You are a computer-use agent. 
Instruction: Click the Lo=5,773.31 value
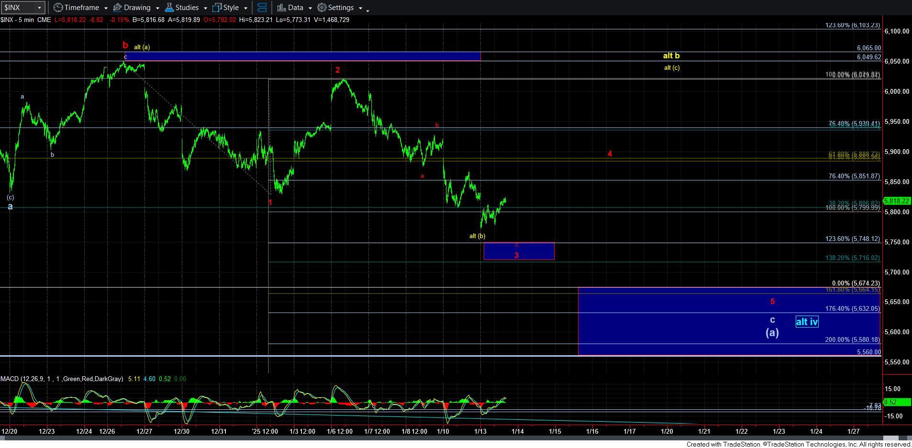coord(292,20)
